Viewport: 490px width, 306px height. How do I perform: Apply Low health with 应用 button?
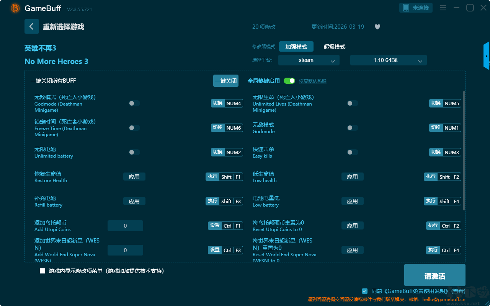353,177
